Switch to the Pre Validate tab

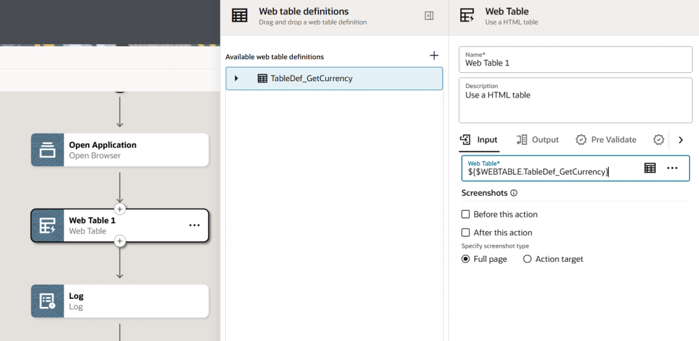605,140
